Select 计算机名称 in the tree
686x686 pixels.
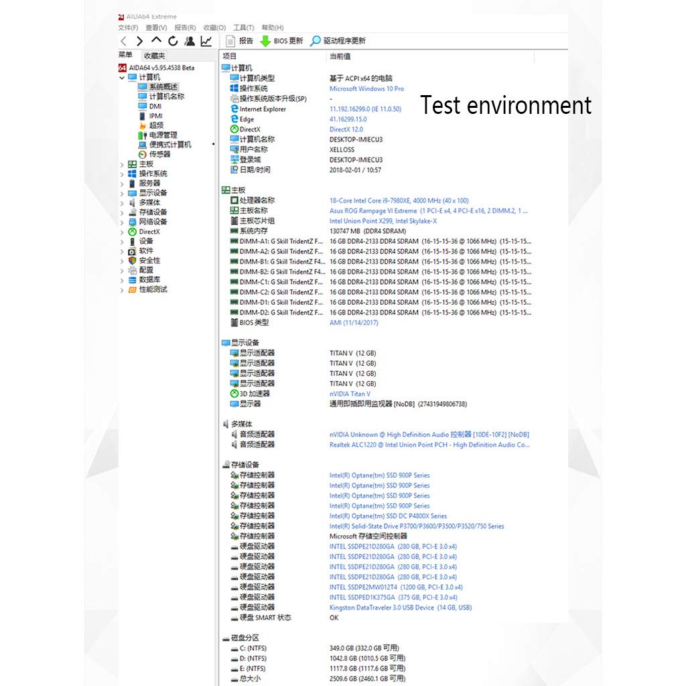[x=167, y=96]
